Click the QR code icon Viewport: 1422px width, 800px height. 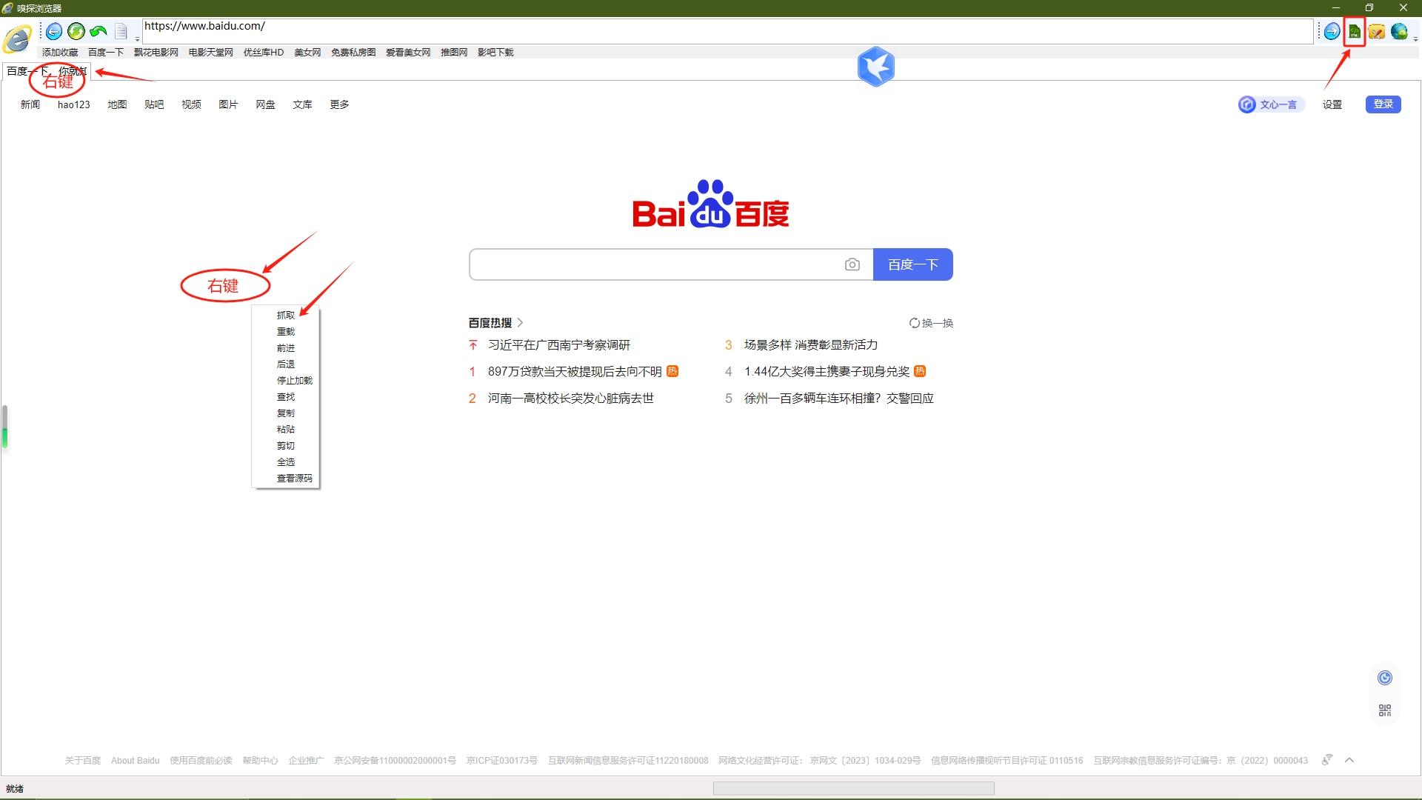[1385, 710]
